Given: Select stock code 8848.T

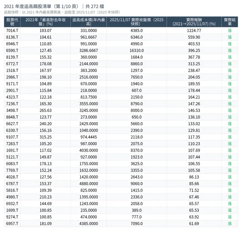Looking at the screenshot, I should (x=12, y=117).
